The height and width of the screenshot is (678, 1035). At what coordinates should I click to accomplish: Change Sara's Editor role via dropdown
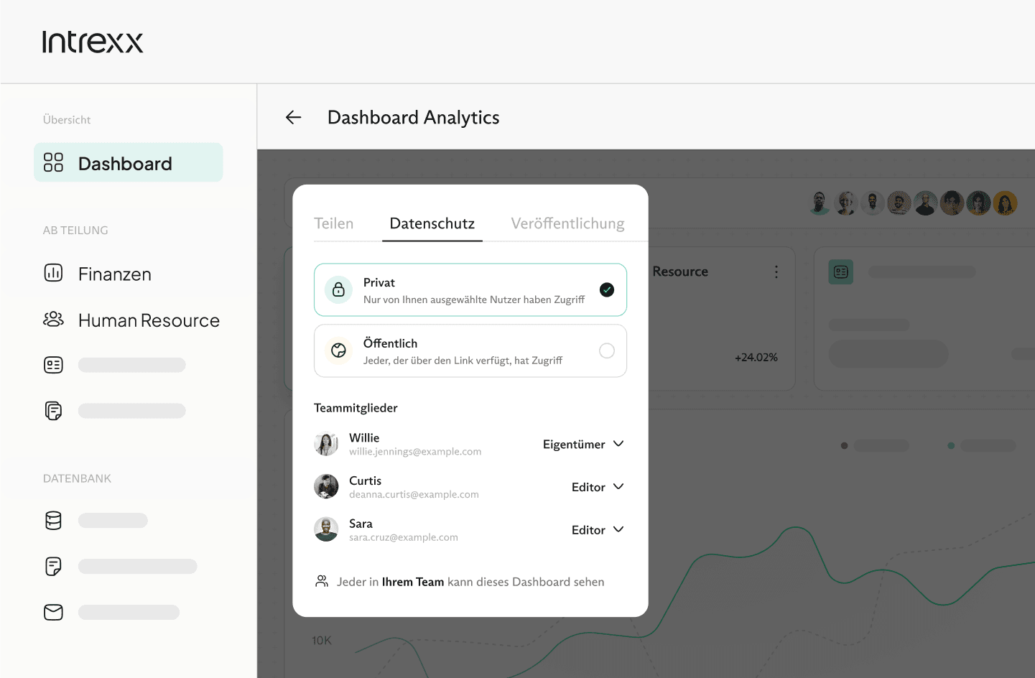pyautogui.click(x=597, y=530)
